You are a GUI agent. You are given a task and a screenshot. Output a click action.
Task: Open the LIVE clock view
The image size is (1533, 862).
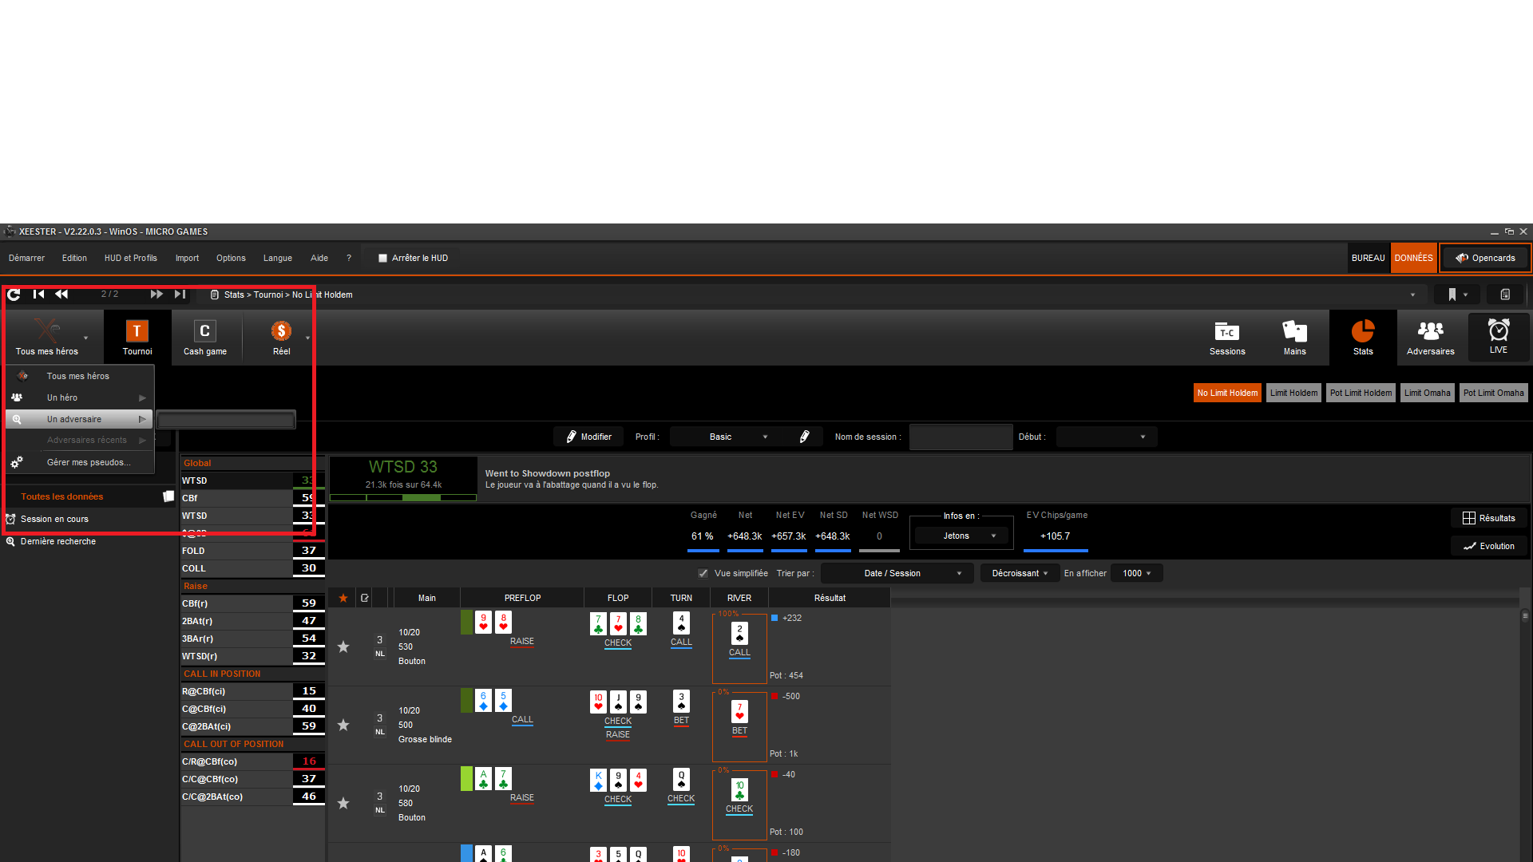click(1498, 331)
